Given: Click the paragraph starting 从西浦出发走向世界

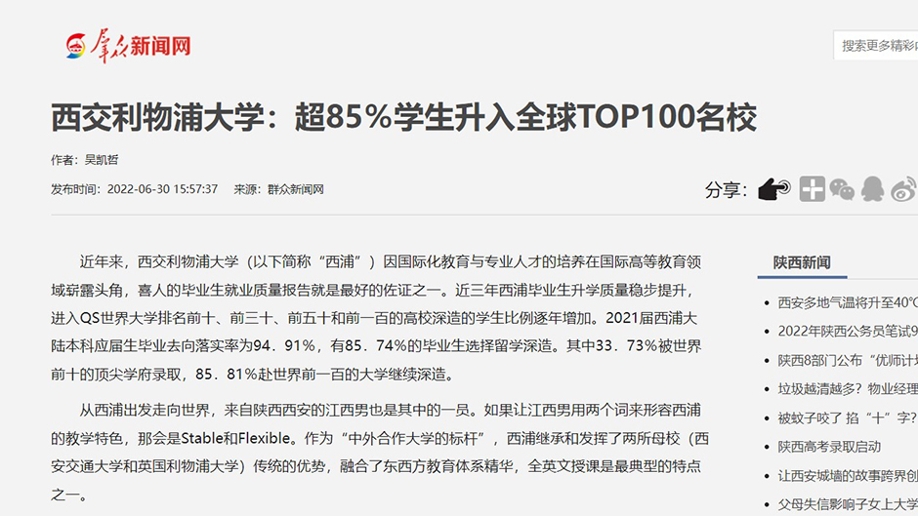Looking at the screenshot, I should coord(379,453).
